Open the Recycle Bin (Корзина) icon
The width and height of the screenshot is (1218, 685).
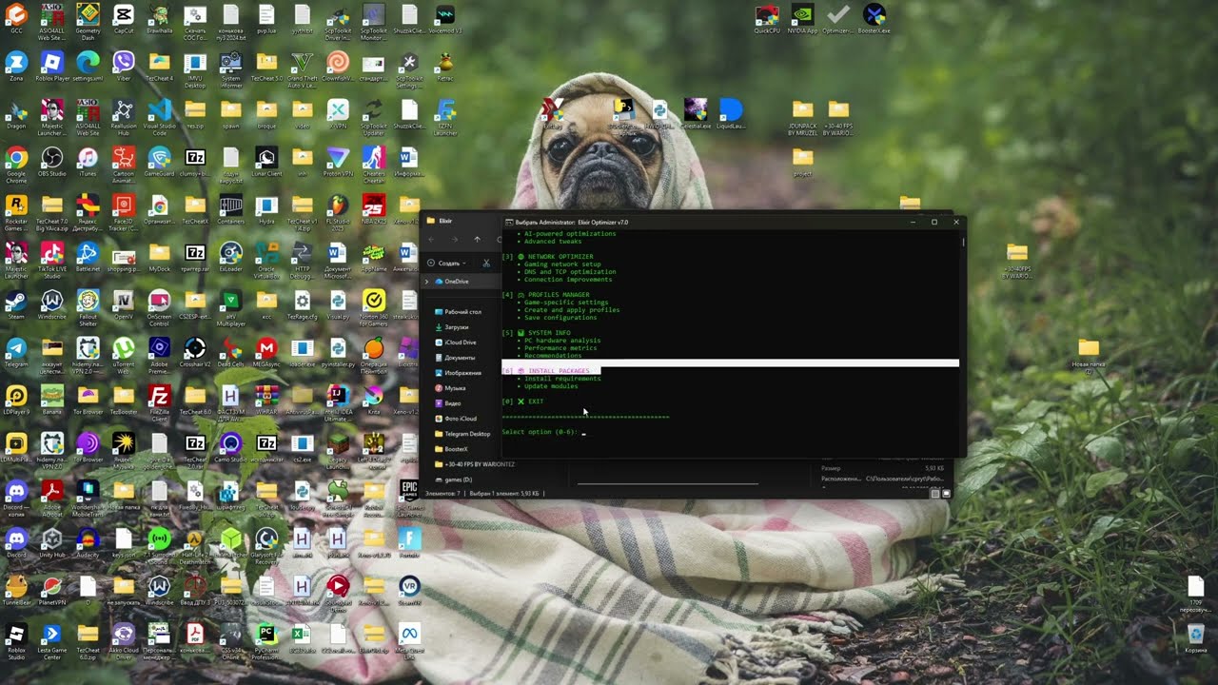click(x=1196, y=637)
